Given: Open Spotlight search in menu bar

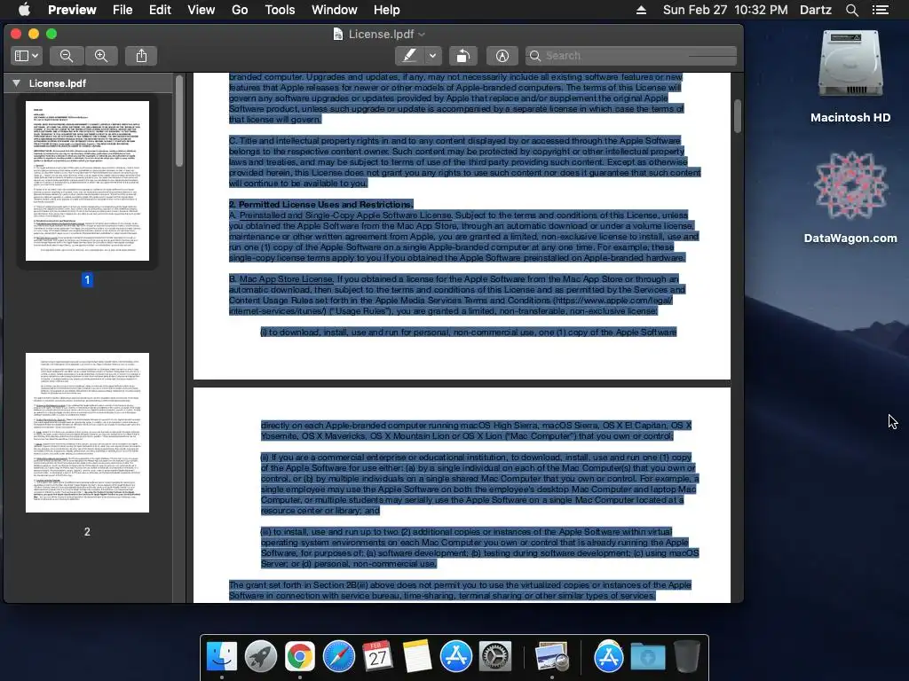Looking at the screenshot, I should (851, 10).
